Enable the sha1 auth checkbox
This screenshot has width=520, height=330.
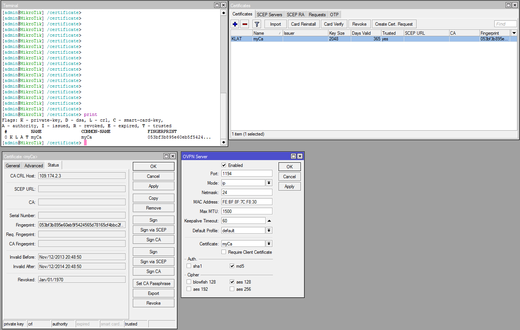pyautogui.click(x=189, y=266)
